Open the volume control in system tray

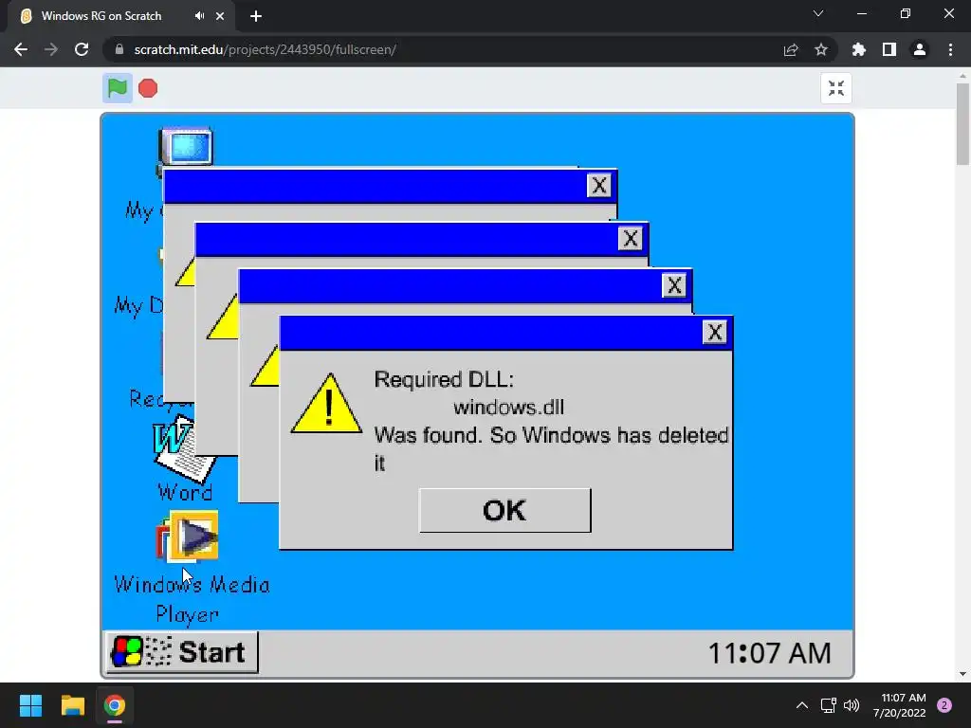click(852, 705)
